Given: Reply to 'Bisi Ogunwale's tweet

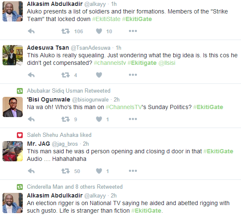Looking at the screenshot, I should (x=31, y=119).
